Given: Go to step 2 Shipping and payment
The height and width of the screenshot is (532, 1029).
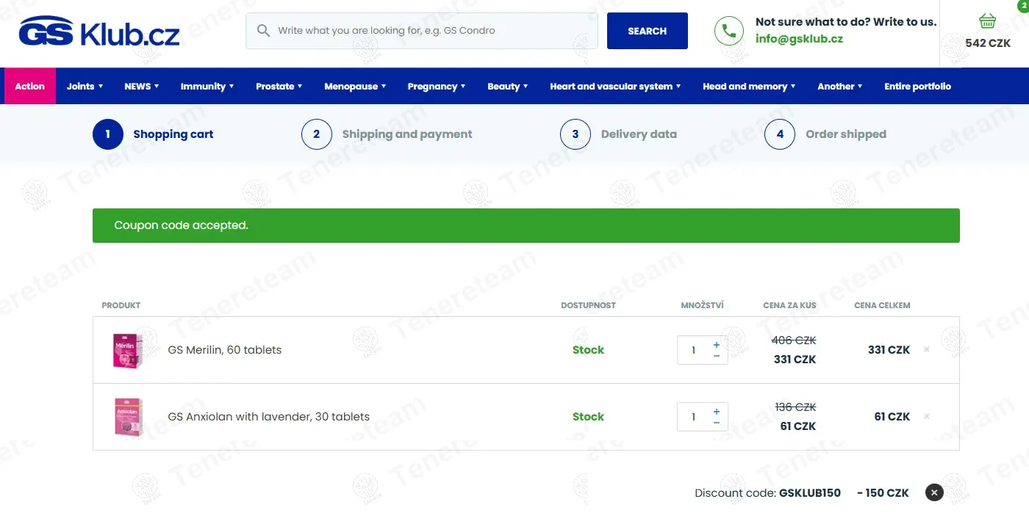Looking at the screenshot, I should click(x=387, y=134).
